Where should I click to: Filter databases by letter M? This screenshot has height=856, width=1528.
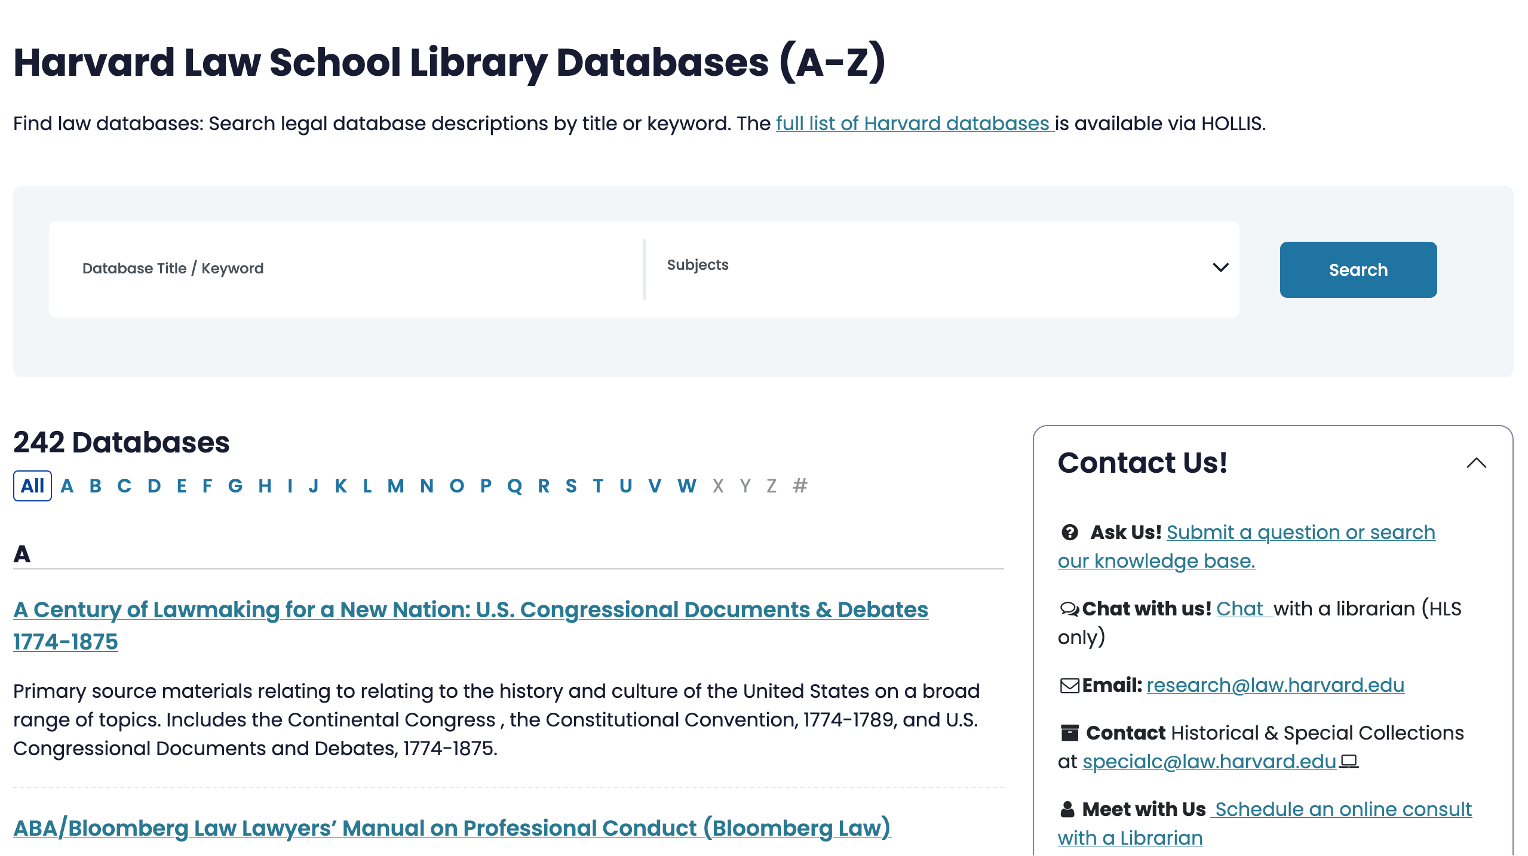point(395,485)
